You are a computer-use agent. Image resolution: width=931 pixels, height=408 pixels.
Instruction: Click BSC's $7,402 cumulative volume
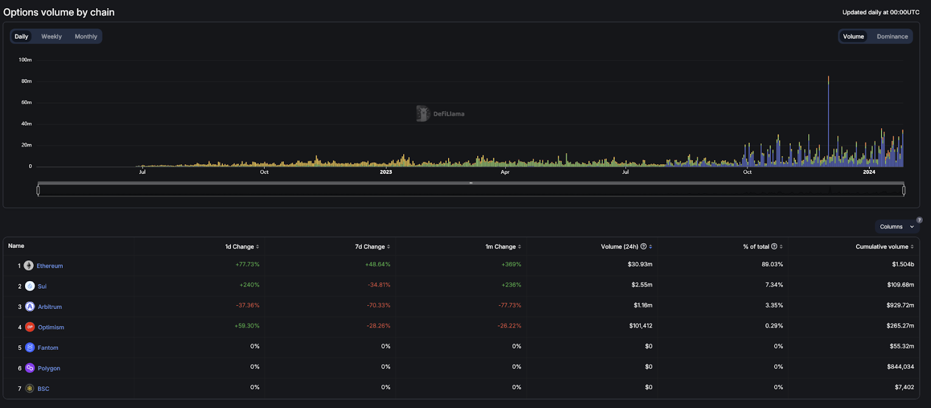tap(904, 386)
